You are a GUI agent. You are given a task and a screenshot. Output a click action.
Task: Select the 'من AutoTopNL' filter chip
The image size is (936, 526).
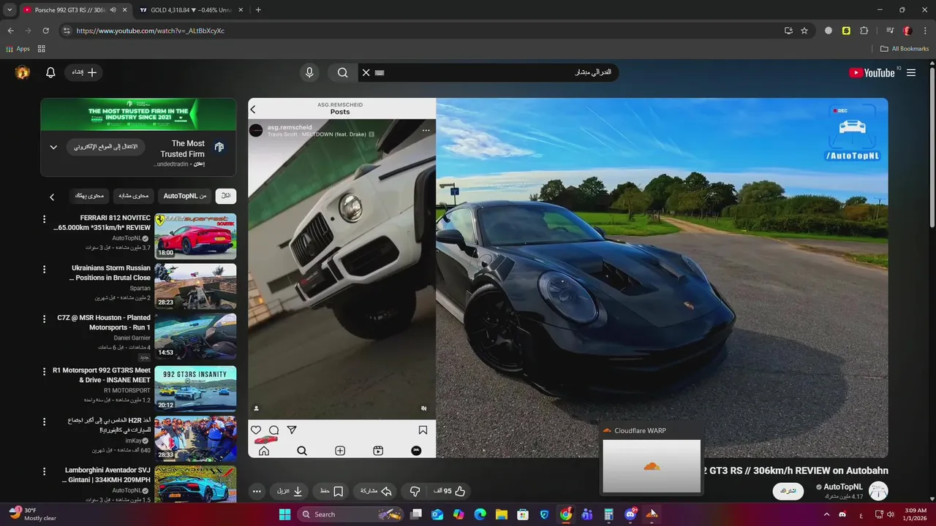[x=184, y=196]
